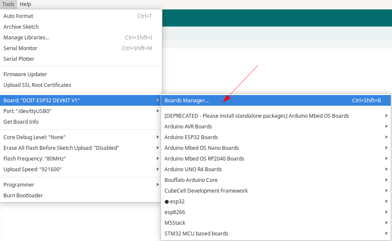
Task: Expand the M5Stack boards submenu
Action: coord(276,223)
